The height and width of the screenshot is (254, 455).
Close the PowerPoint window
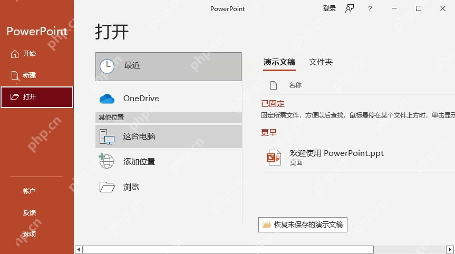442,8
